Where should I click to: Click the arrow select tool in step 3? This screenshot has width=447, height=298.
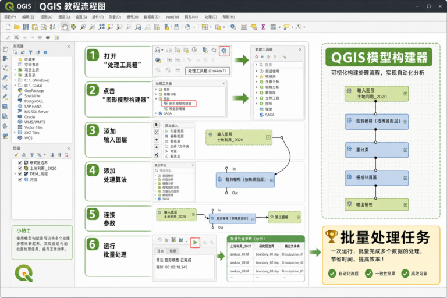(157, 125)
